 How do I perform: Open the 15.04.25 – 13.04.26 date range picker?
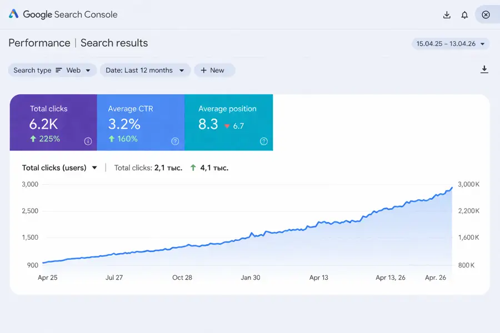point(450,43)
